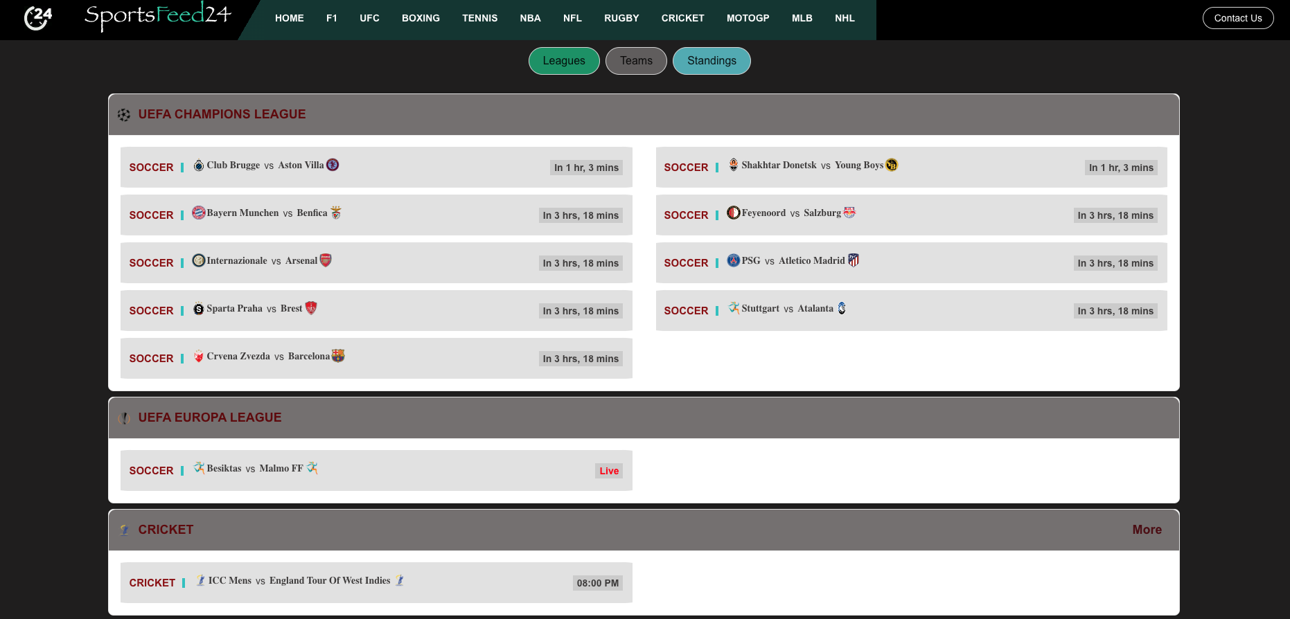Click the Atletico Madrid team crest

[x=854, y=260]
